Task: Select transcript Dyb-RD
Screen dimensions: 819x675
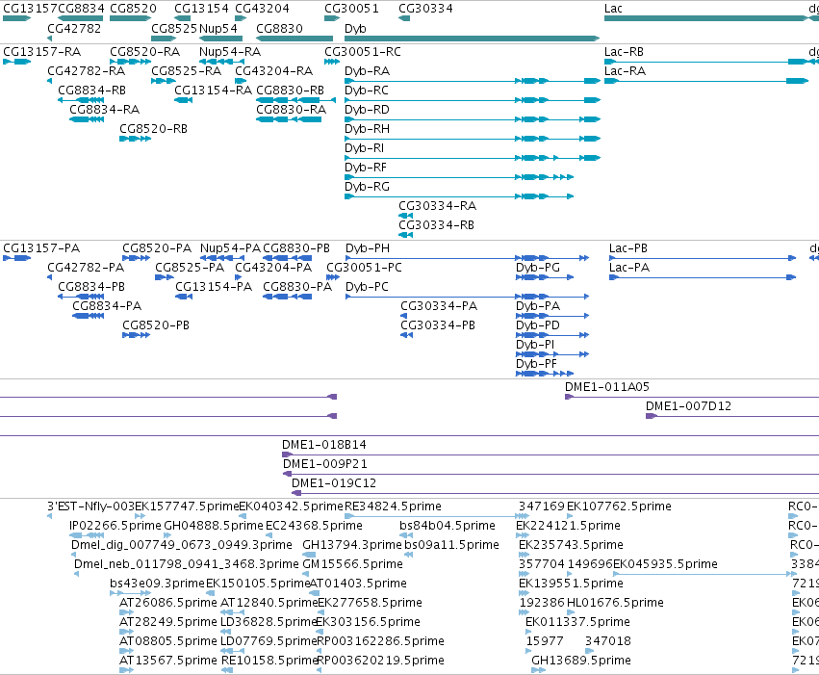Action: coord(368,109)
